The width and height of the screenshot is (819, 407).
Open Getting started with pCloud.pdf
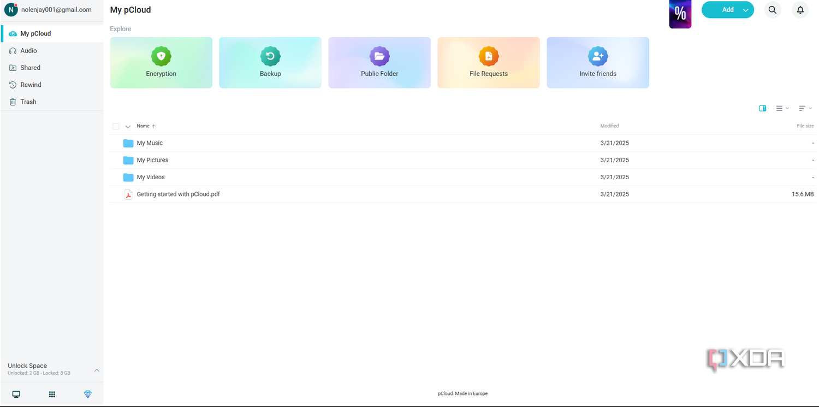pyautogui.click(x=178, y=194)
